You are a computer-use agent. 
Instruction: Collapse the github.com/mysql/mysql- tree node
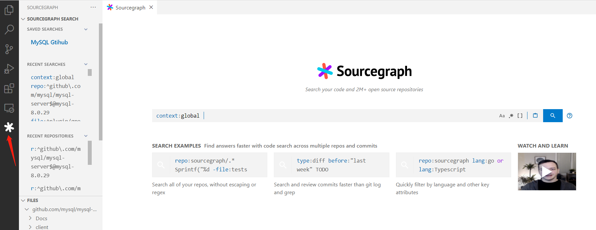pyautogui.click(x=27, y=209)
